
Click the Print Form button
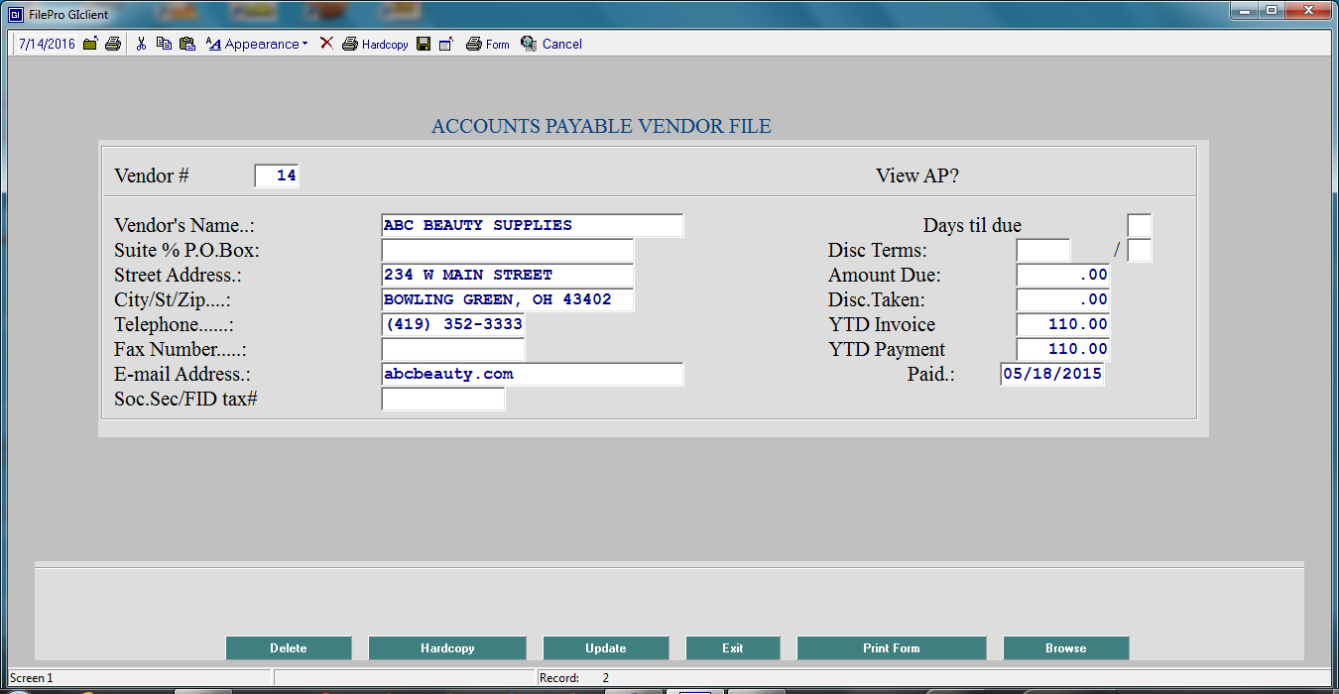click(891, 647)
